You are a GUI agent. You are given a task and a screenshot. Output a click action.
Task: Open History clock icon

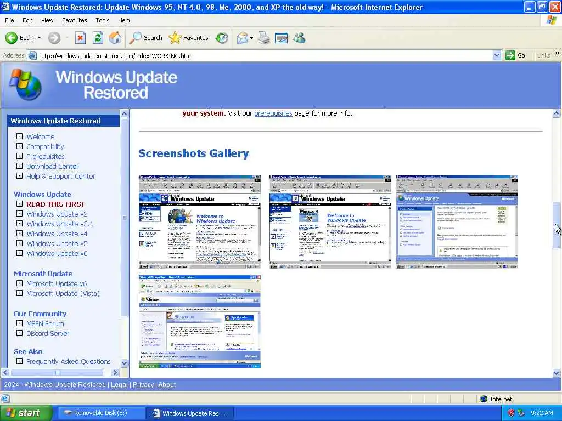222,38
